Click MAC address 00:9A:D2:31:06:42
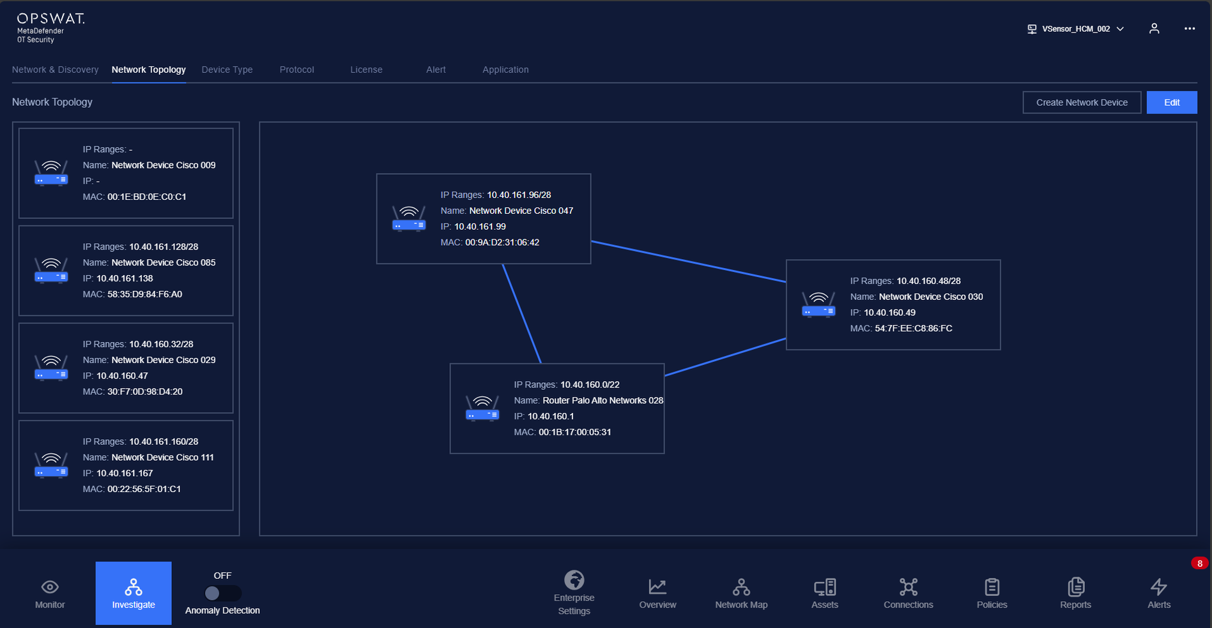The image size is (1212, 628). coord(502,243)
